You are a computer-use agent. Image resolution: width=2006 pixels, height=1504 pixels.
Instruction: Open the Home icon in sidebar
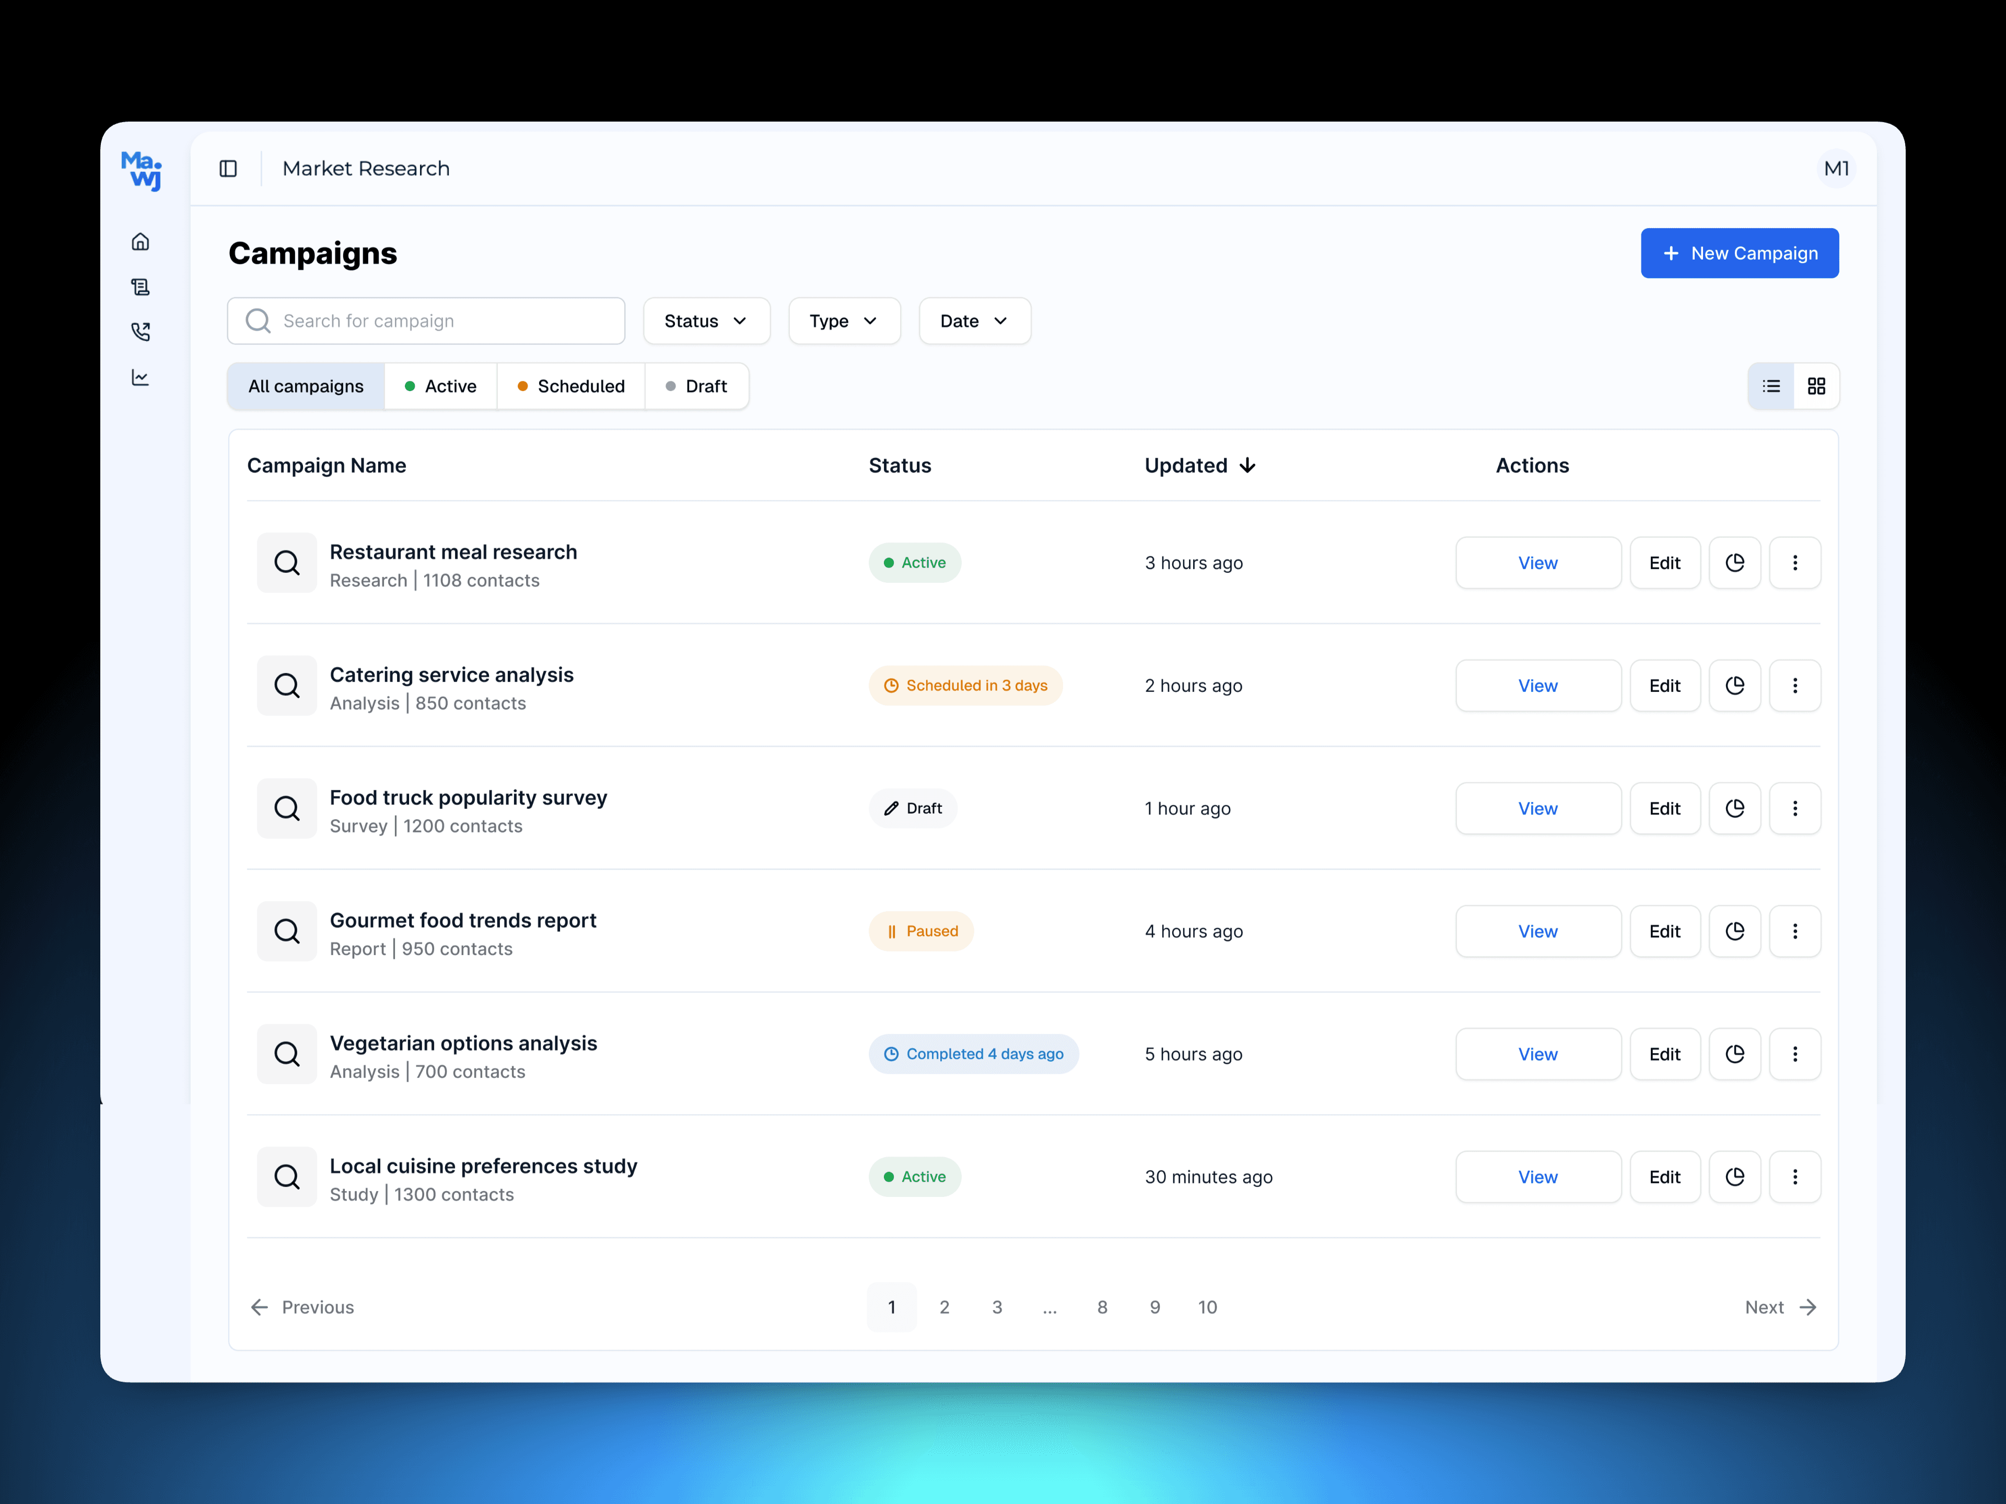[x=141, y=242]
